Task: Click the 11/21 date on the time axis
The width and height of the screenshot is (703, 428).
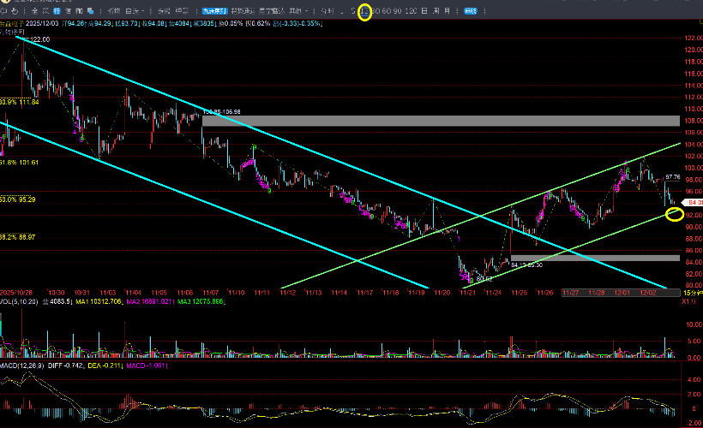Action: coord(467,293)
